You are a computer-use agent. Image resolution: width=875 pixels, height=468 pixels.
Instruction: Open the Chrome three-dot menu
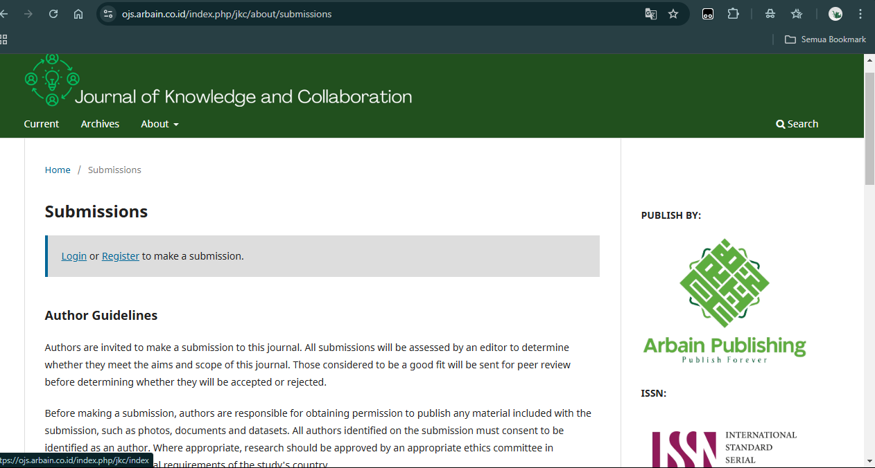(x=860, y=14)
